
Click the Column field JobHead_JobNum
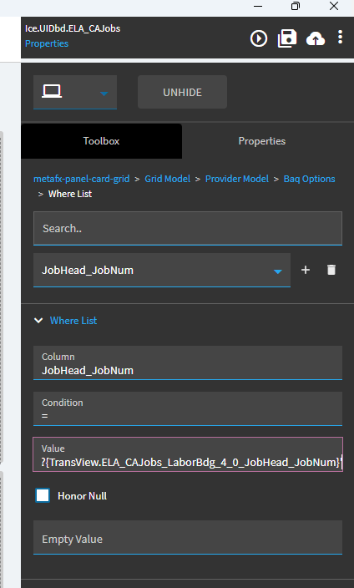pos(188,362)
